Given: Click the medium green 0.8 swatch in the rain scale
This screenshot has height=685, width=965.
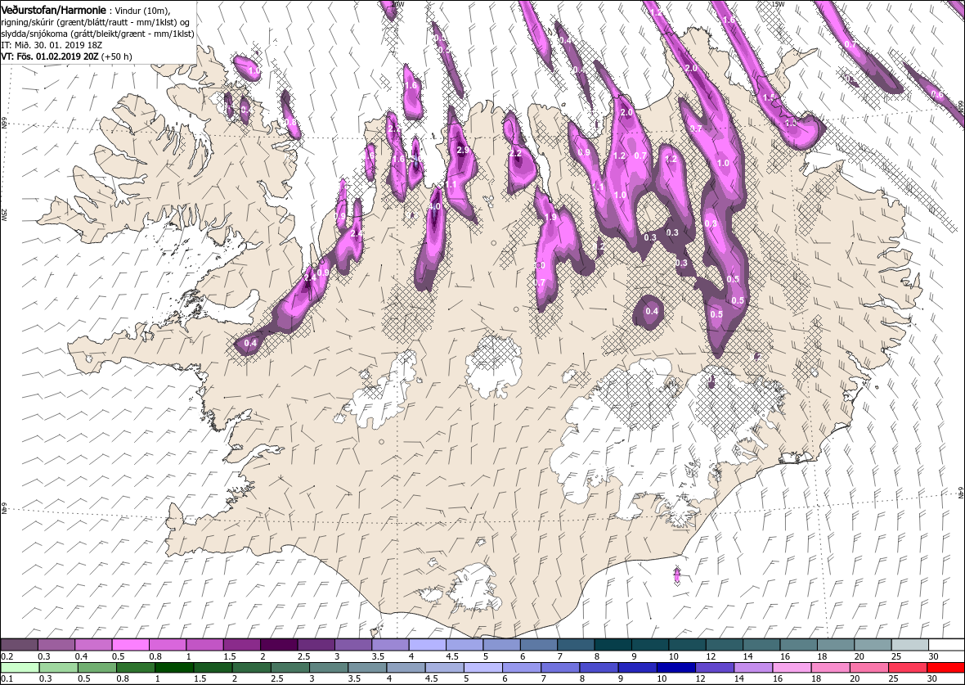Looking at the screenshot, I should (x=136, y=668).
